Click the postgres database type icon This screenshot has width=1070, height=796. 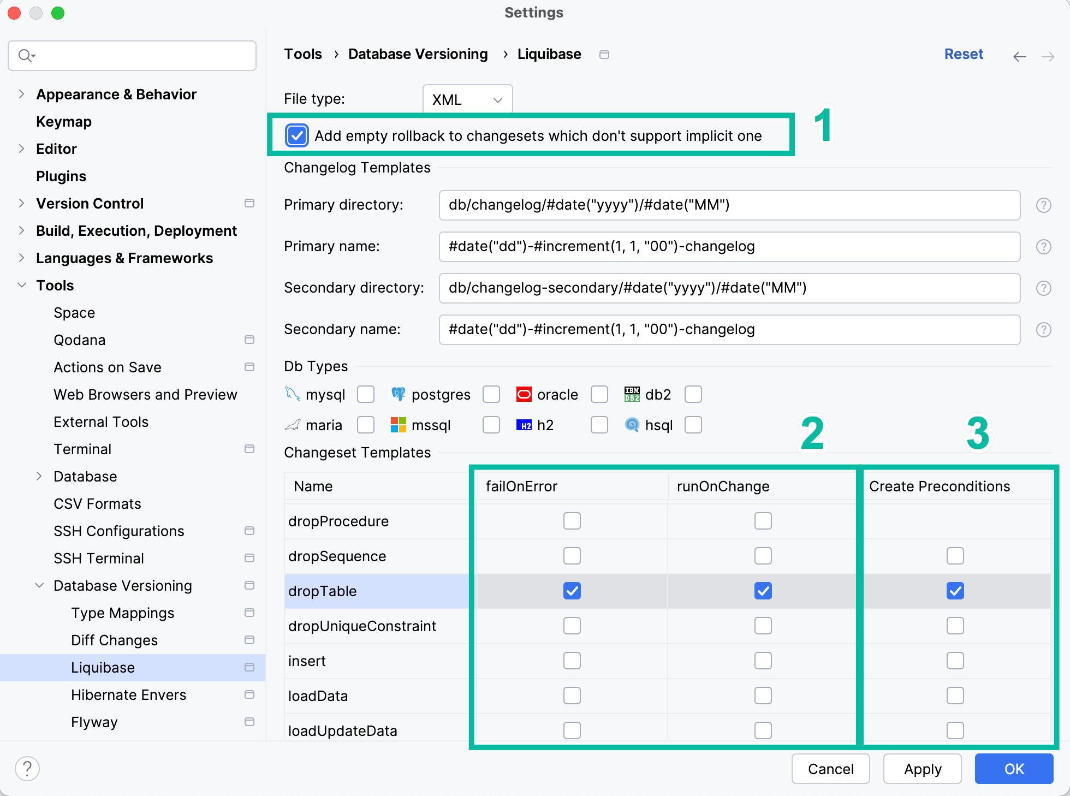tap(398, 394)
